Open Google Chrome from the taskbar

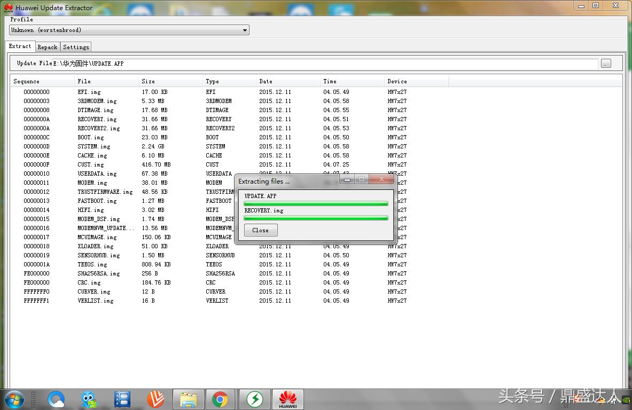220,399
